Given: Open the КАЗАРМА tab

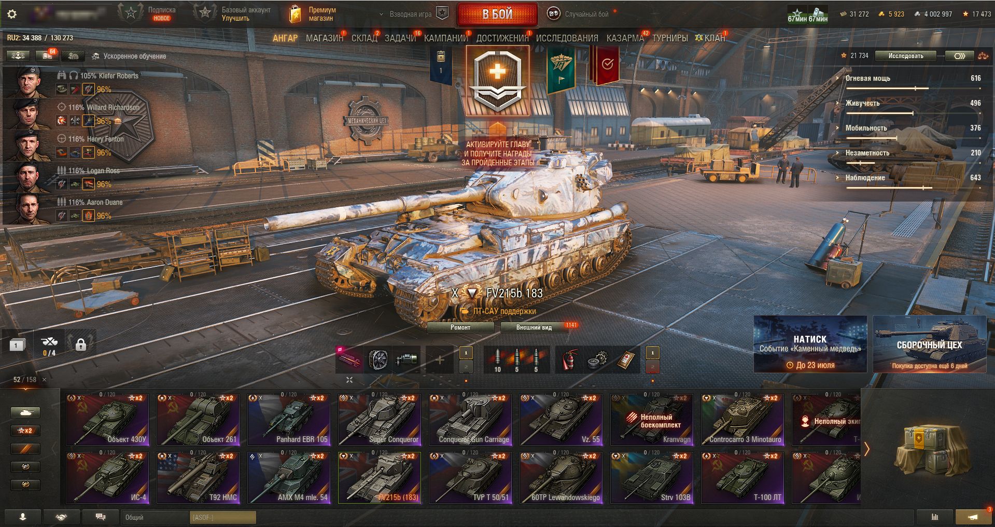Looking at the screenshot, I should [x=625, y=38].
